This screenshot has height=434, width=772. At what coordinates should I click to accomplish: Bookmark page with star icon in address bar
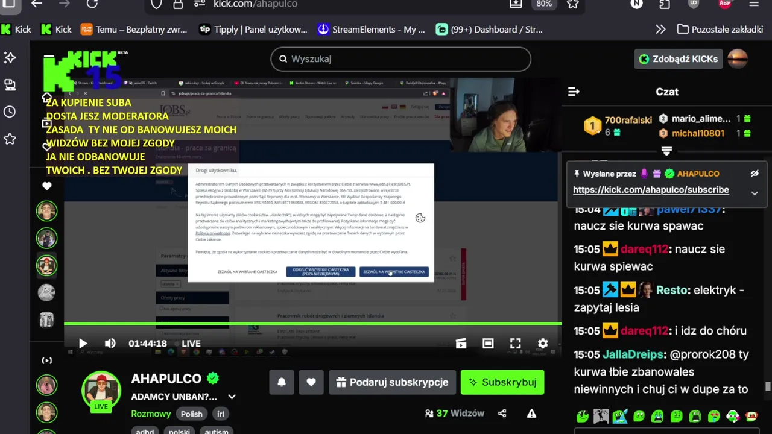(573, 4)
